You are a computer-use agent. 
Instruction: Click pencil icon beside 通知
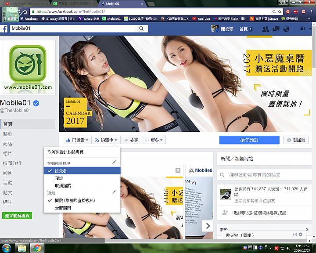point(114,192)
